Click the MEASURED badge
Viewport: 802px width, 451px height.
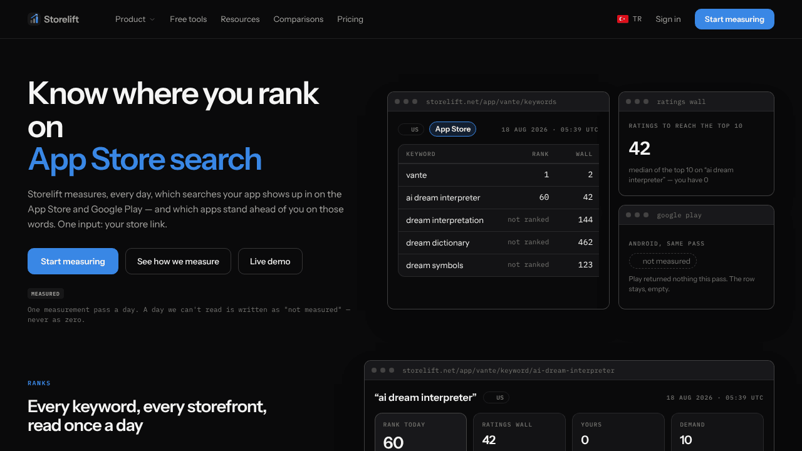46,294
